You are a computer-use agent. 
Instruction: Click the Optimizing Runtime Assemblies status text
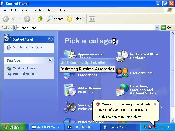pyautogui.click(x=87, y=69)
